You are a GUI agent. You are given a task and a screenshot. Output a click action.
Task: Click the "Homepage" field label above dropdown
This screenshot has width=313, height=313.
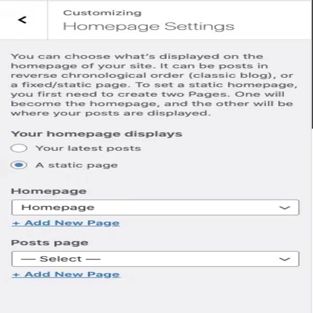[x=49, y=191]
